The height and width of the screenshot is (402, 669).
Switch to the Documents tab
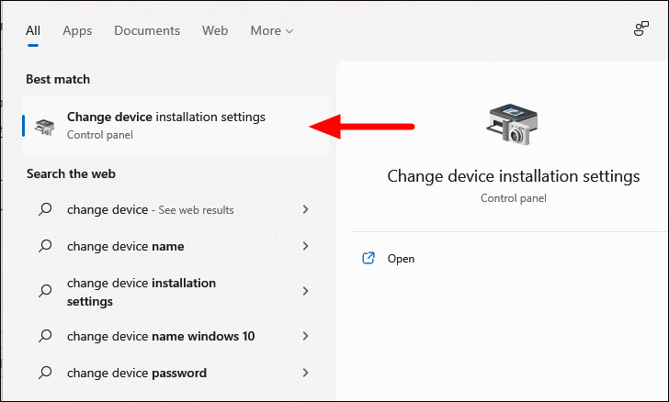147,30
